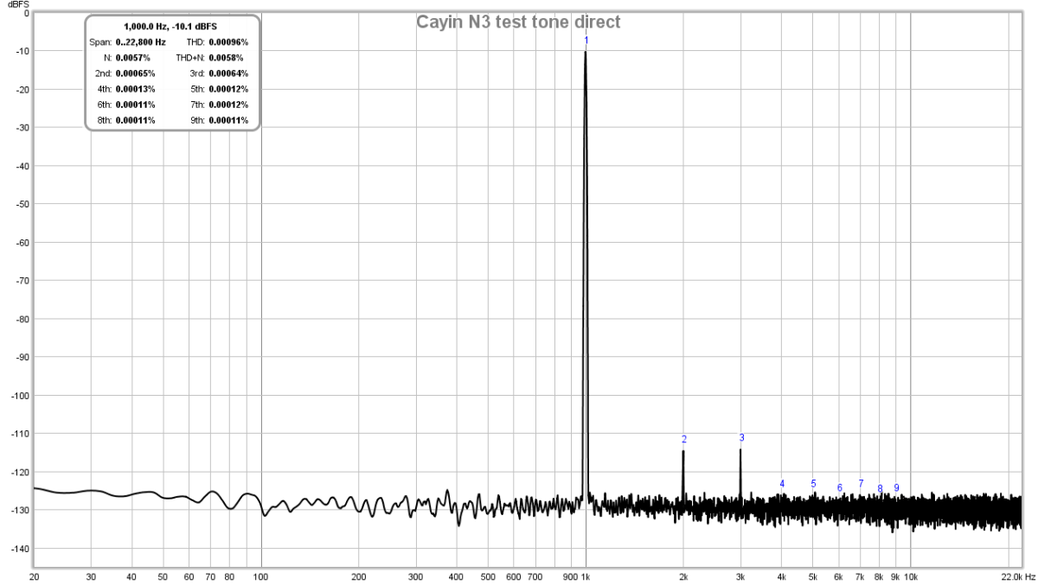Click harmonic marker 3 at 3k peak
Screen dimensions: 1038x585
coord(741,437)
